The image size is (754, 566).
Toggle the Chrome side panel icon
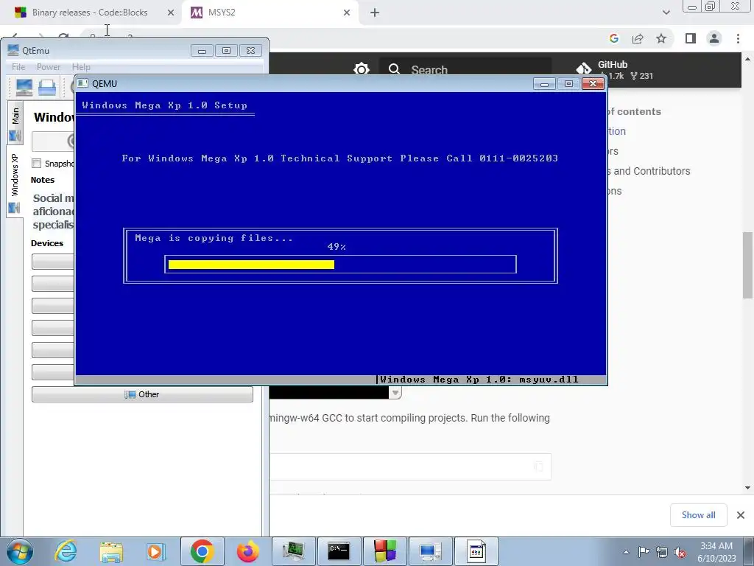point(691,38)
